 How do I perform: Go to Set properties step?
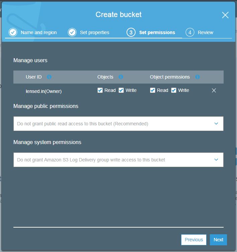pyautogui.click(x=94, y=32)
